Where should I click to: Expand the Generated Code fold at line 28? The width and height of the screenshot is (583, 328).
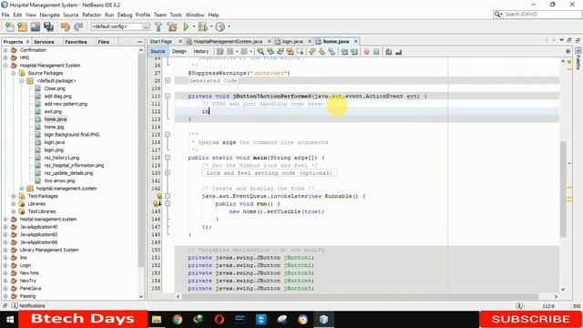pos(168,81)
